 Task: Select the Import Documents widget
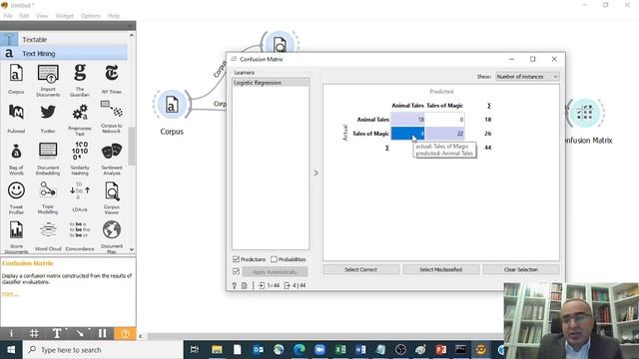(x=48, y=81)
